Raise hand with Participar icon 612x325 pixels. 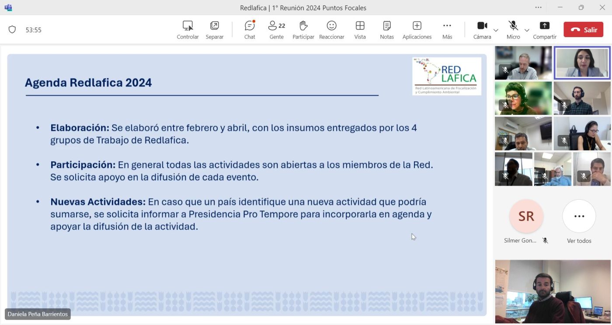click(x=303, y=30)
